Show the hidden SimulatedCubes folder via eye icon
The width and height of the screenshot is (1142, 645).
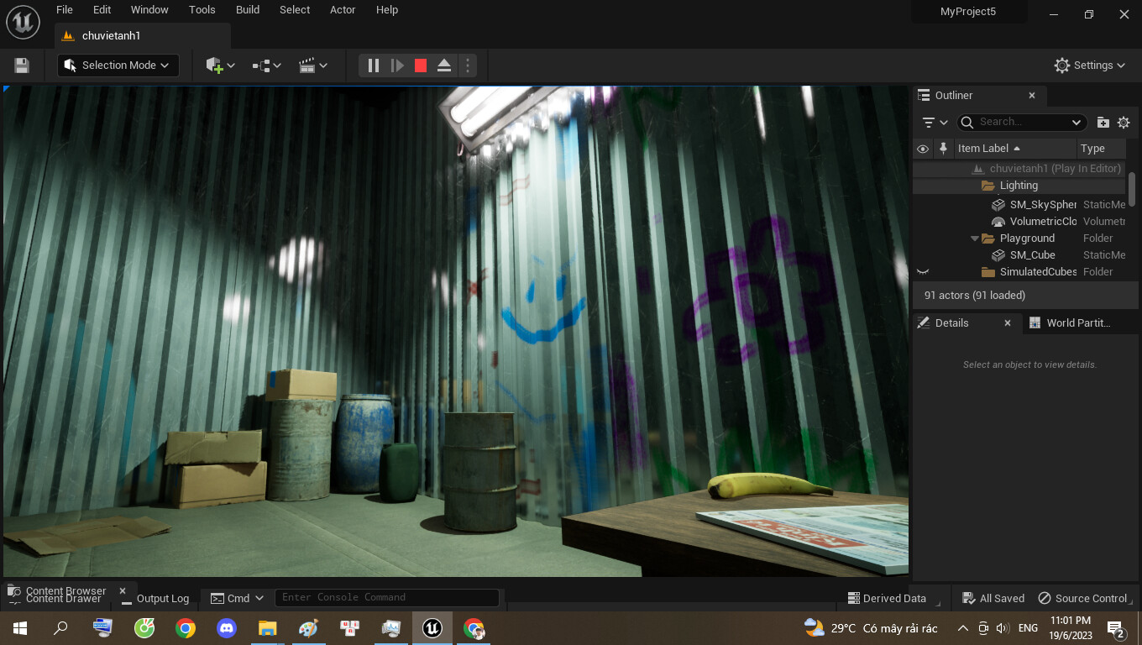(923, 272)
